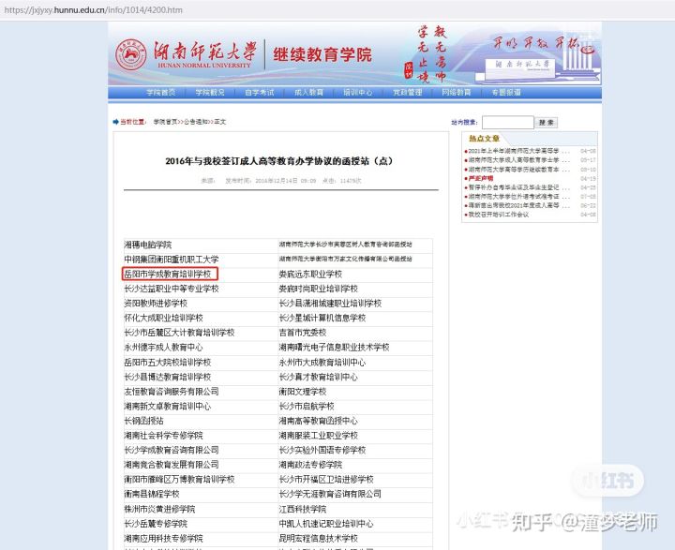Open hot article 暂停补办自考毕业证及毕业生登记
This screenshot has height=550, width=675.
518,187
